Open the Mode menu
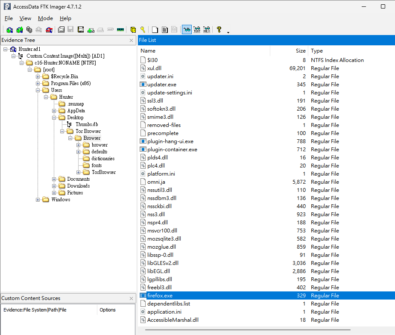The image size is (395, 335). [45, 18]
